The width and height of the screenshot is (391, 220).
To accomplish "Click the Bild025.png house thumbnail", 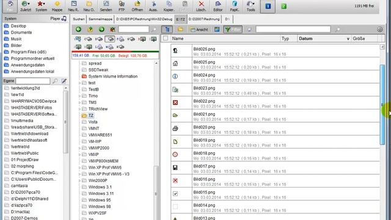I will 175,64.
